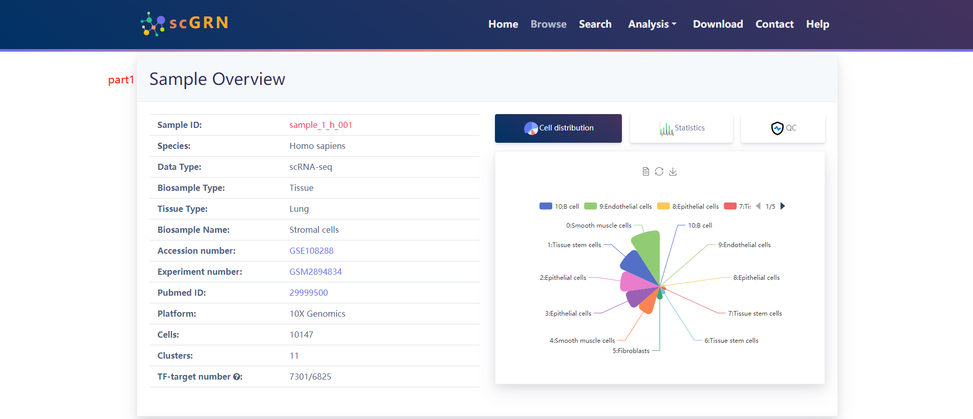Click purple 3:Epithelial cells pie slice

(637, 297)
